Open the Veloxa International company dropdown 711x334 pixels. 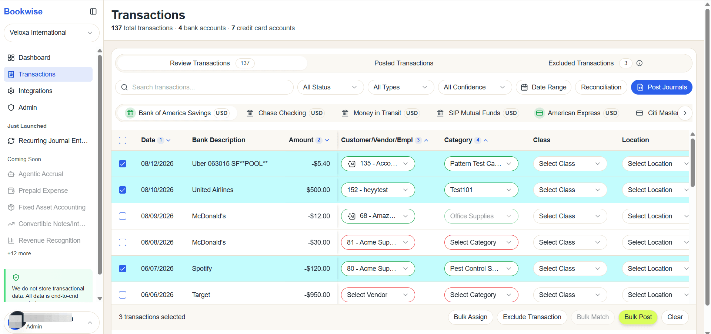[51, 33]
